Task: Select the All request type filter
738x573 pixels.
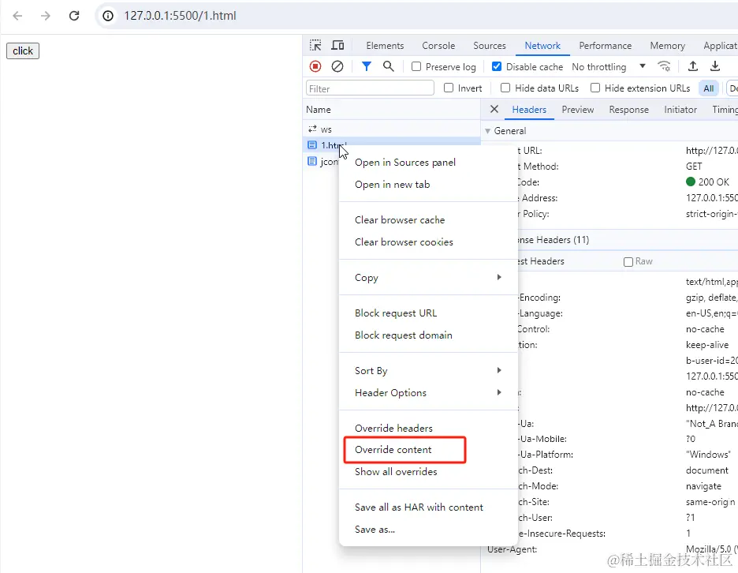Action: (708, 88)
